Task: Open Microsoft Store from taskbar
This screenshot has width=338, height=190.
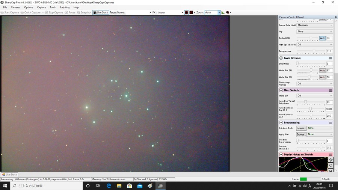Action: 129,186
